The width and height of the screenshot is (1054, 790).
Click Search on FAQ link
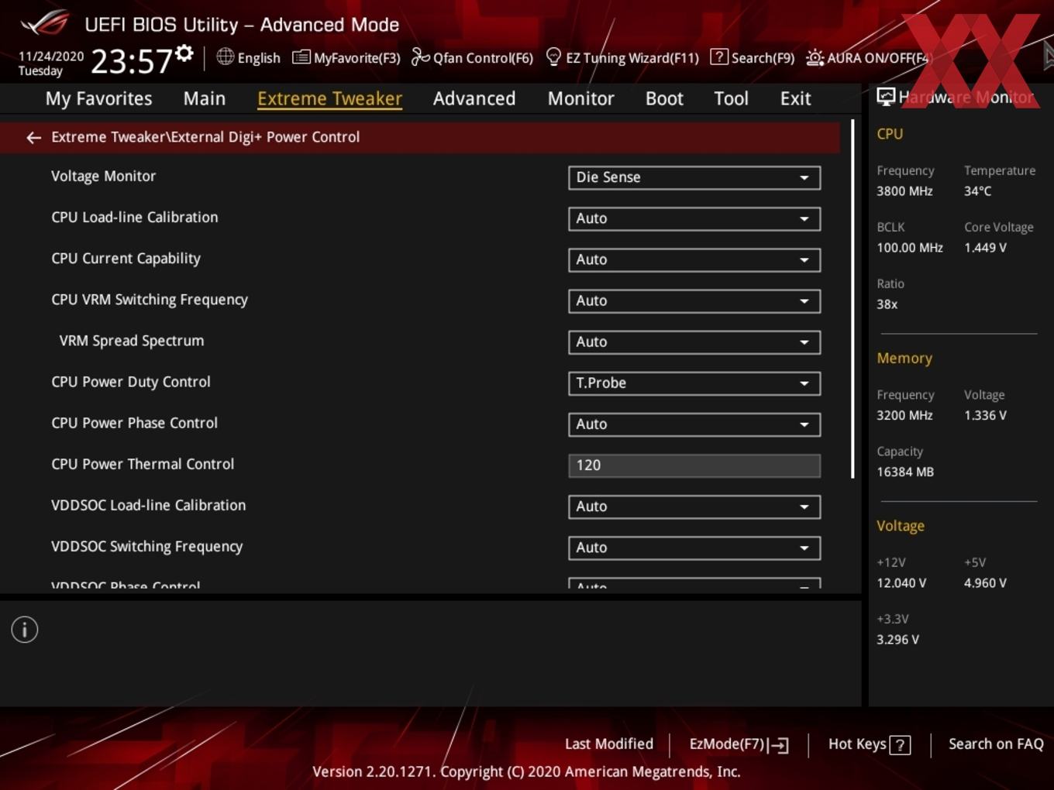tap(996, 744)
